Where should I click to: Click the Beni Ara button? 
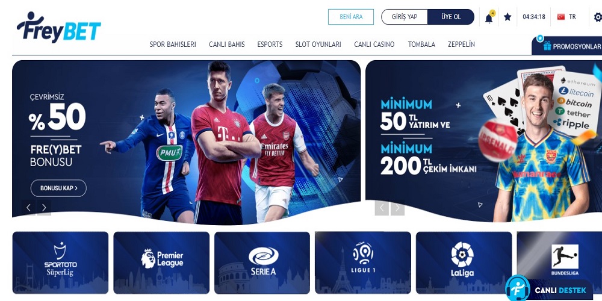pyautogui.click(x=351, y=17)
